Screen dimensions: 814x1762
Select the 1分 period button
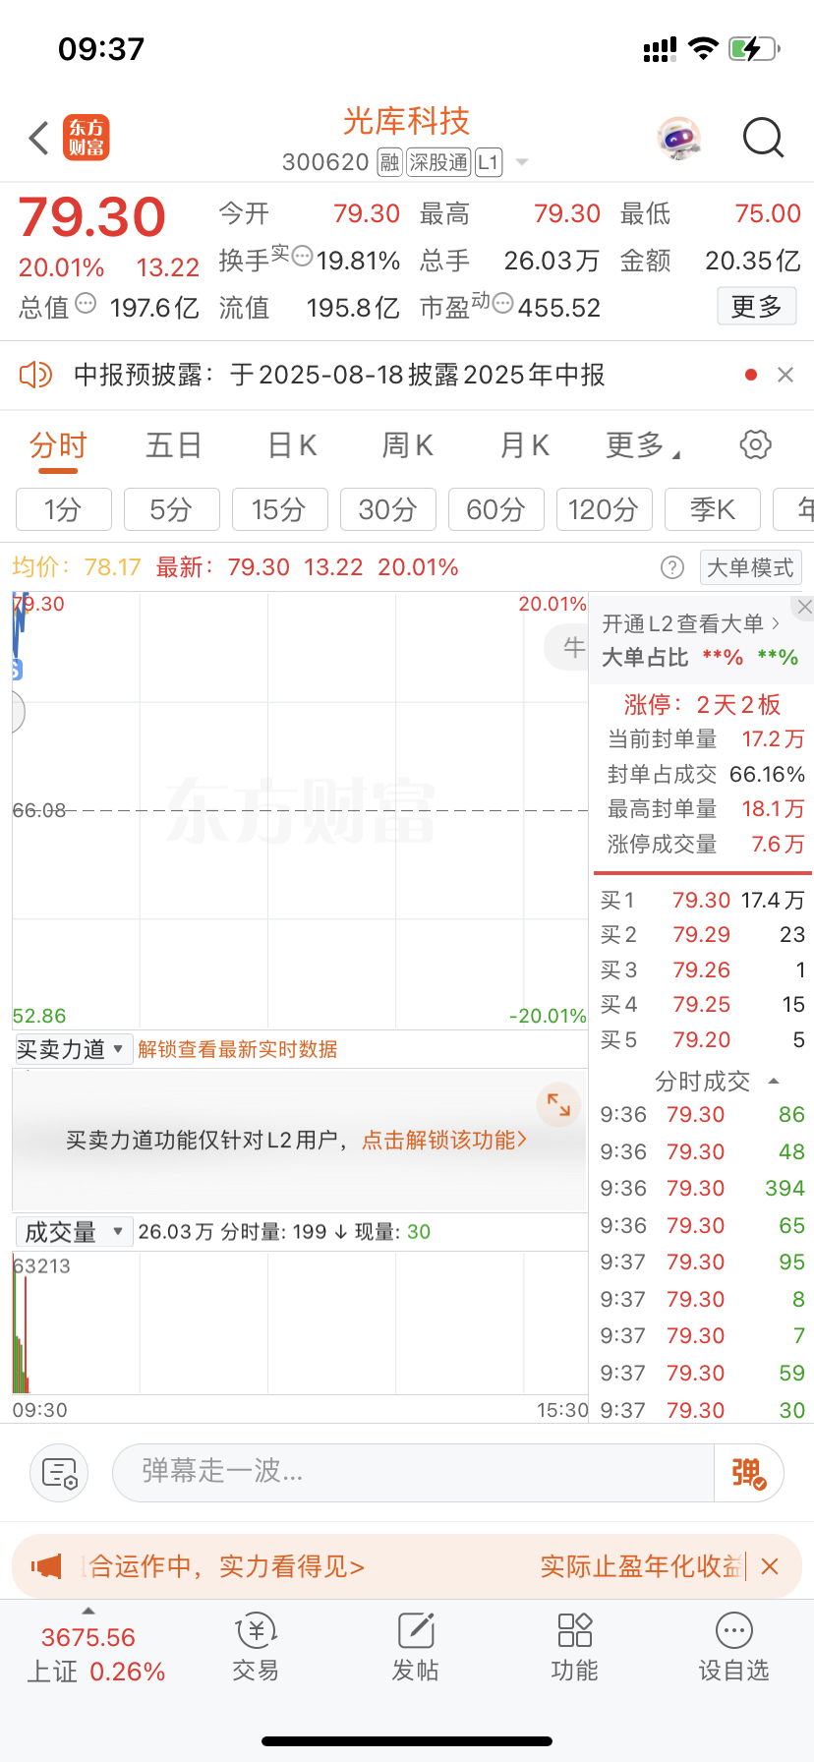click(x=64, y=509)
